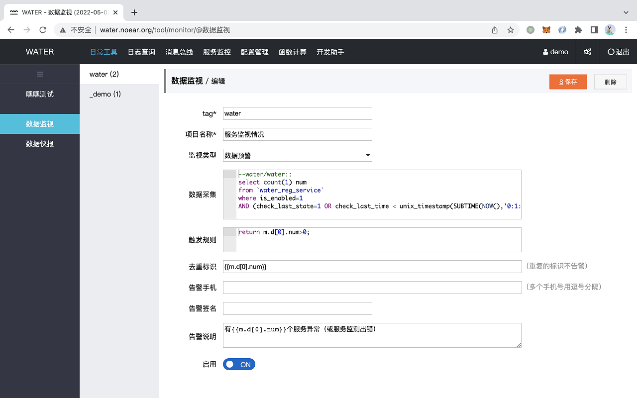This screenshot has height=398, width=637.
Task: Open the new tab plus button
Action: click(134, 12)
